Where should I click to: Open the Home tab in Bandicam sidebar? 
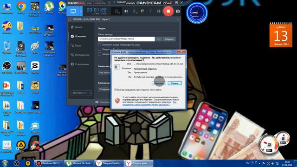click(x=77, y=27)
